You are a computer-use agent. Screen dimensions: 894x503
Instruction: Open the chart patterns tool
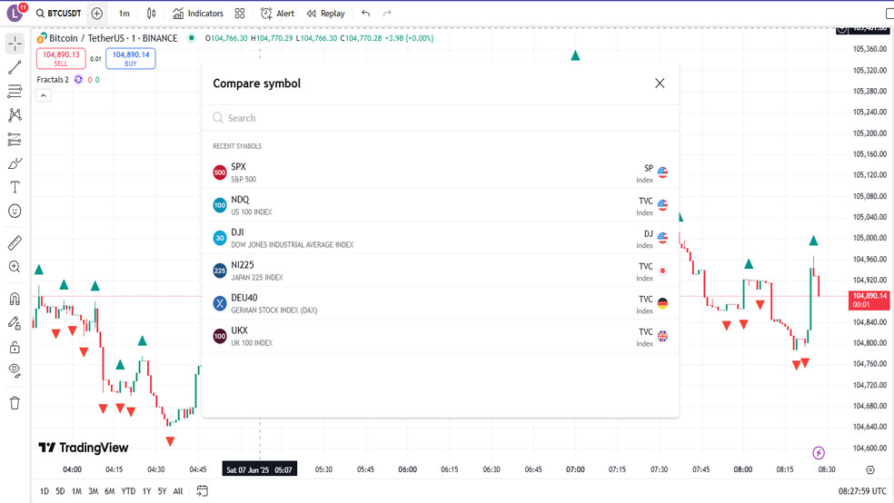tap(15, 115)
